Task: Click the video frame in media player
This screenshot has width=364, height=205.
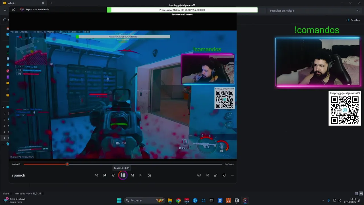Action: click(x=123, y=95)
